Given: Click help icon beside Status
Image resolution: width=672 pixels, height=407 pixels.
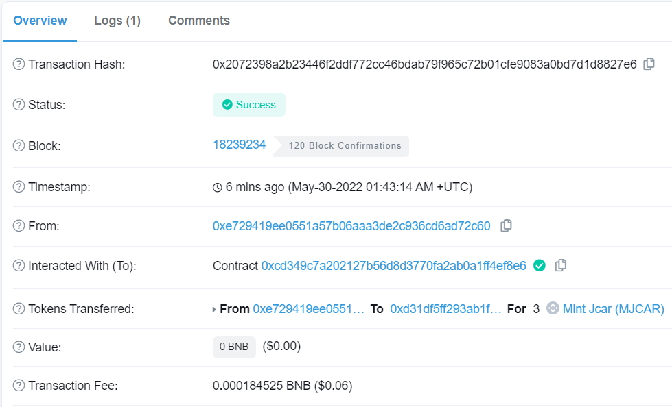Looking at the screenshot, I should coord(19,105).
